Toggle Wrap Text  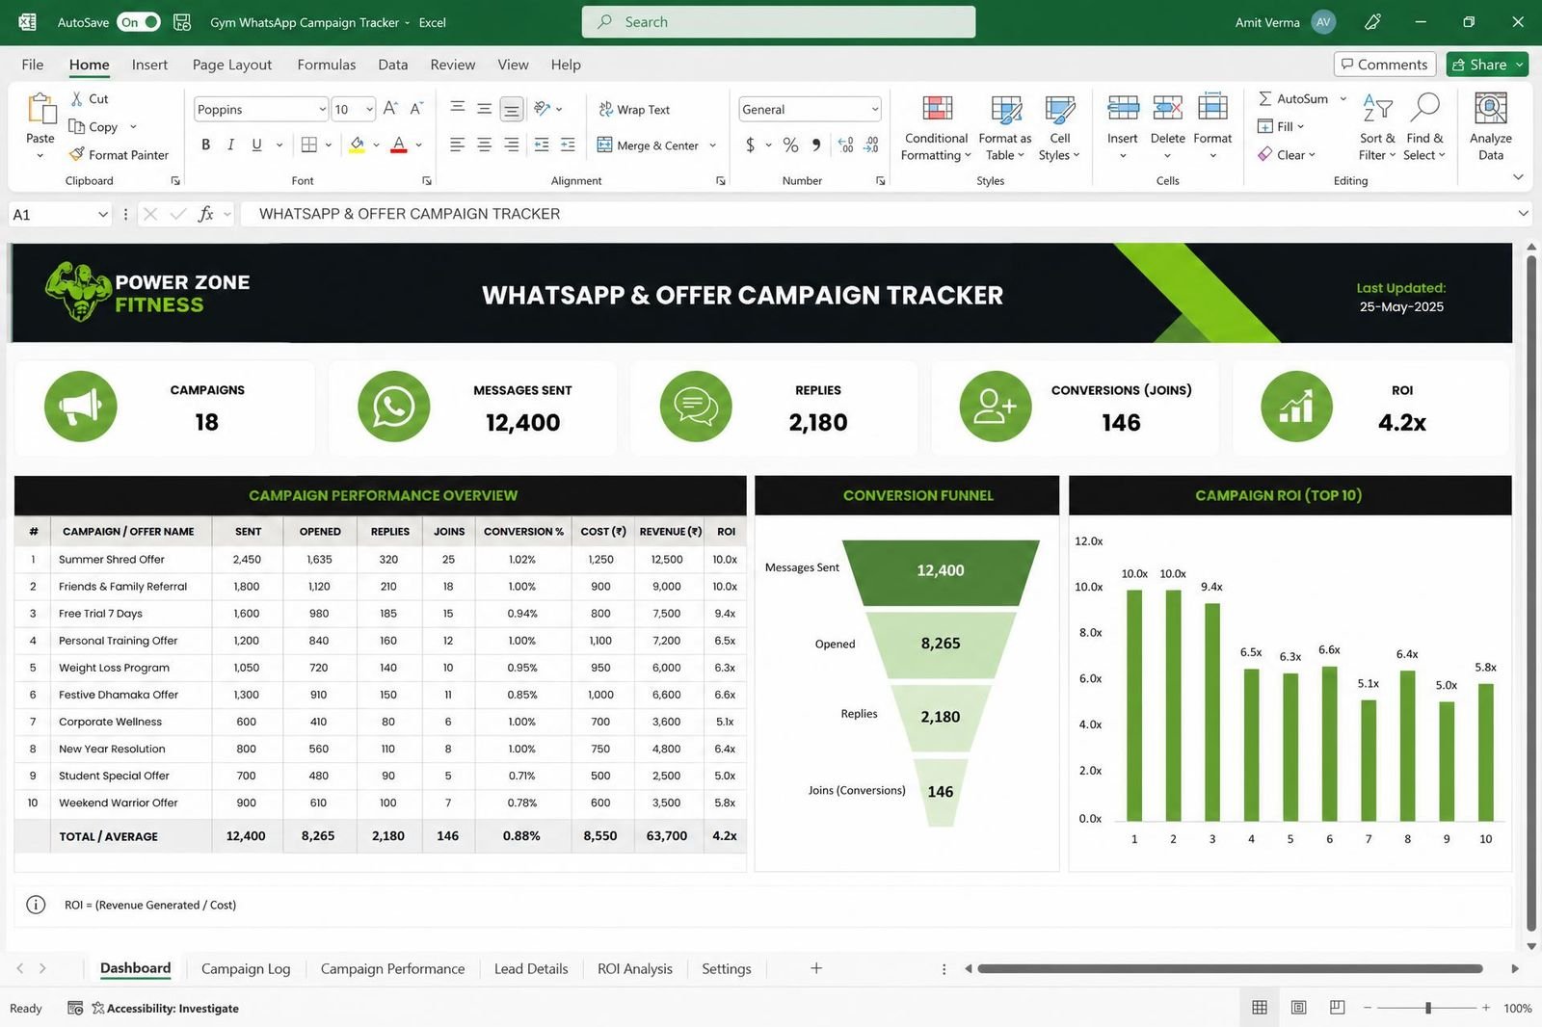pos(633,109)
